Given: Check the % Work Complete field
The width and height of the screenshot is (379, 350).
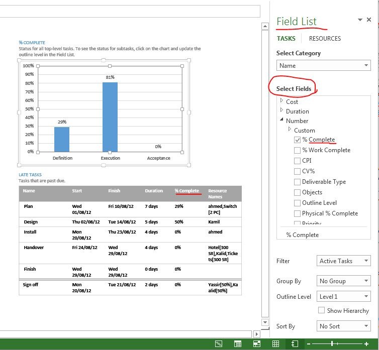Looking at the screenshot, I should (297, 150).
